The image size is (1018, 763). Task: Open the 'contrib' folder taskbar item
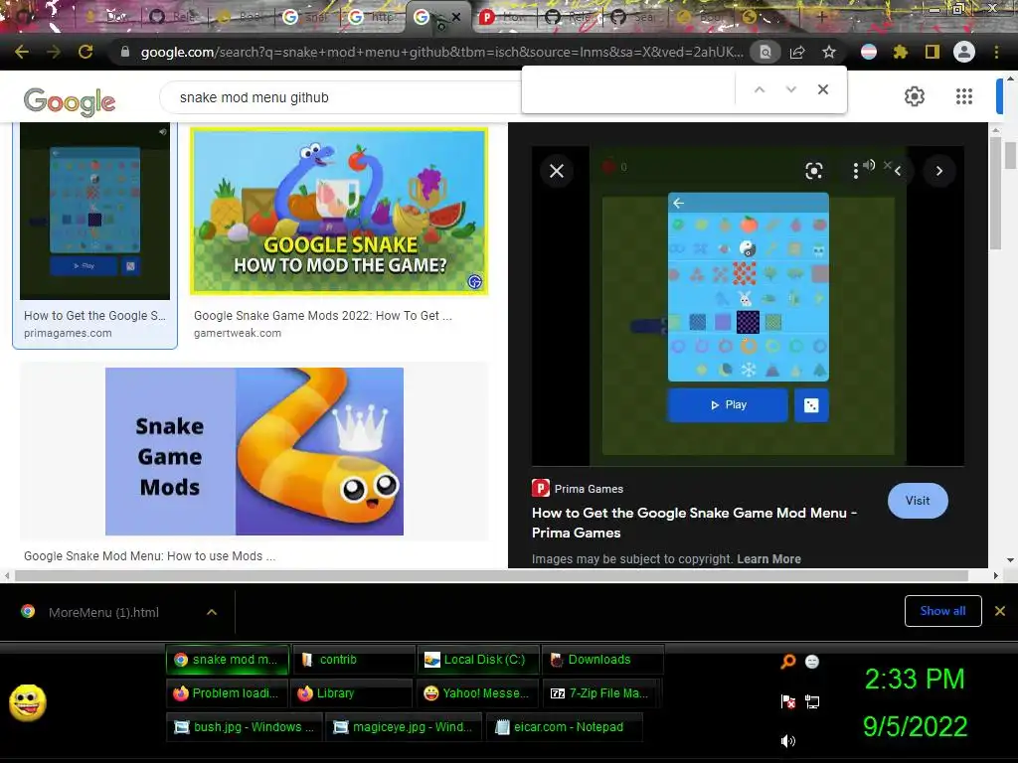click(353, 660)
